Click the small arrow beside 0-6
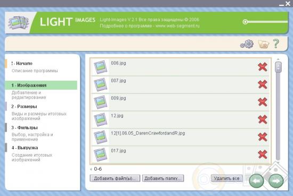Viewport: 293px width, 196px height. pyautogui.click(x=91, y=169)
